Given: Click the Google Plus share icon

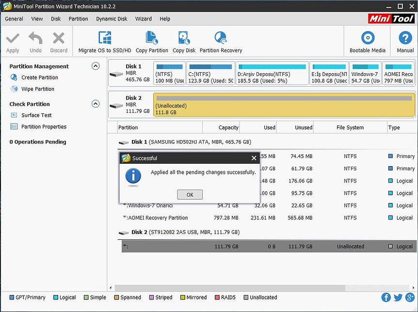Looking at the screenshot, I should point(410,297).
